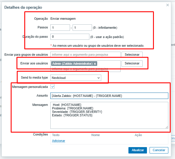Viewport: 175px width, 159px height.
Task: Click the search field below Admin tag
Action: point(85,69)
